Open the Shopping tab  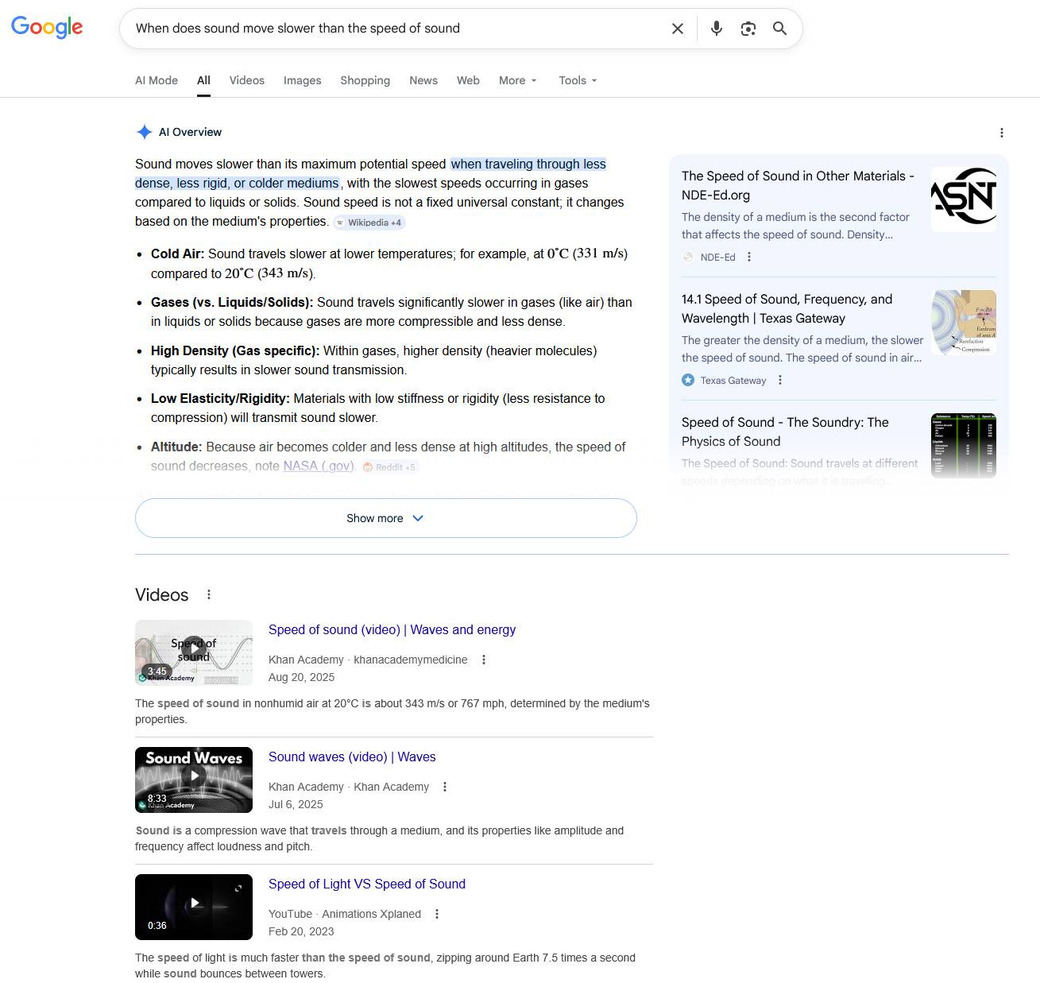(365, 80)
